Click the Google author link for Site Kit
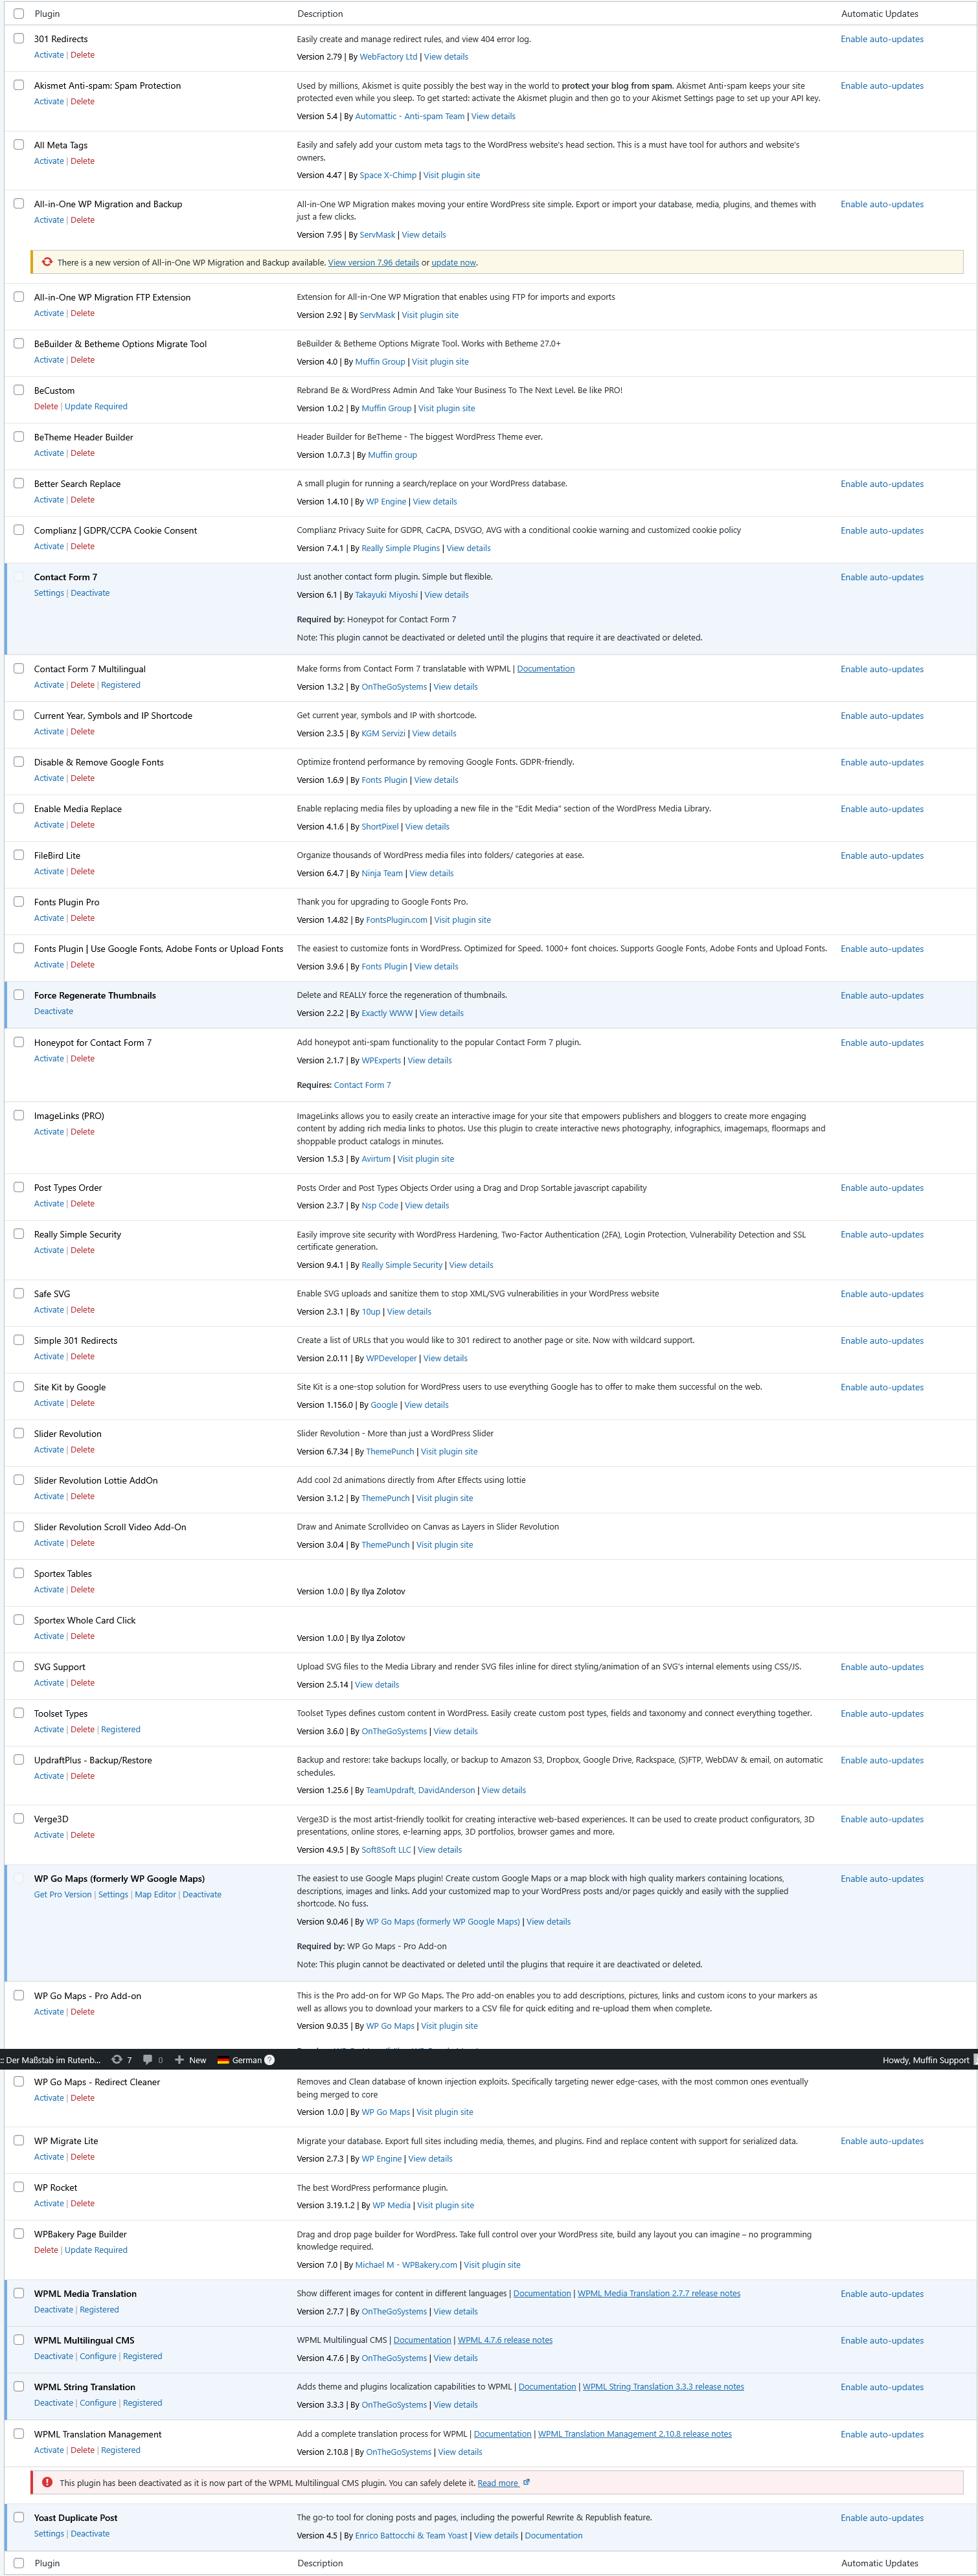This screenshot has width=978, height=2576. coord(384,1405)
